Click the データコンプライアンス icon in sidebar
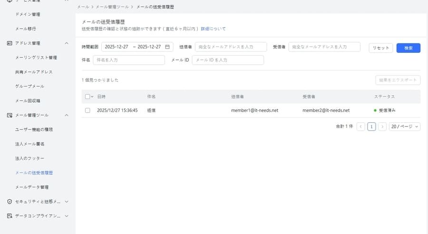Image resolution: width=428 pixels, height=234 pixels. [x=10, y=216]
